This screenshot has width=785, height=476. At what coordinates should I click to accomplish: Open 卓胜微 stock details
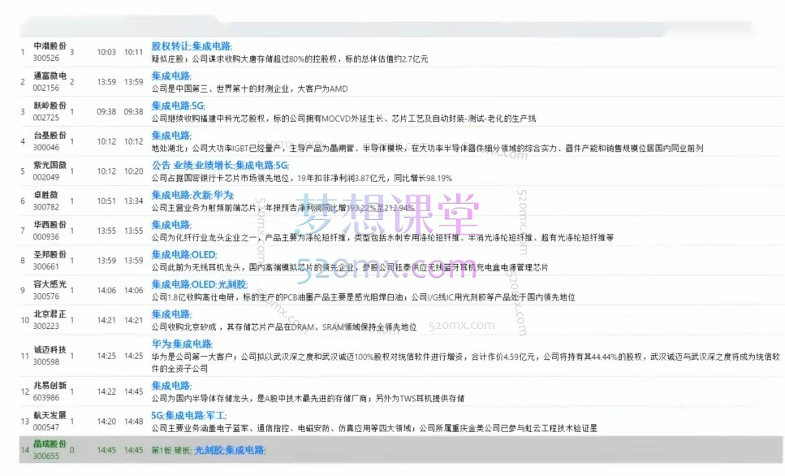tap(46, 195)
